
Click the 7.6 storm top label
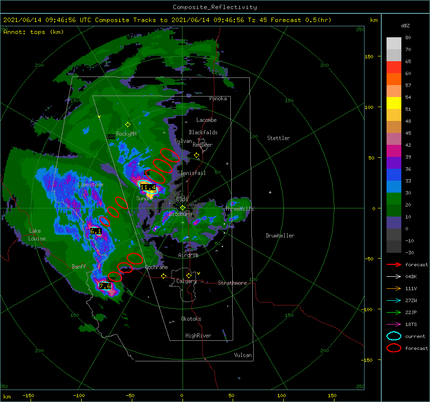pos(105,286)
